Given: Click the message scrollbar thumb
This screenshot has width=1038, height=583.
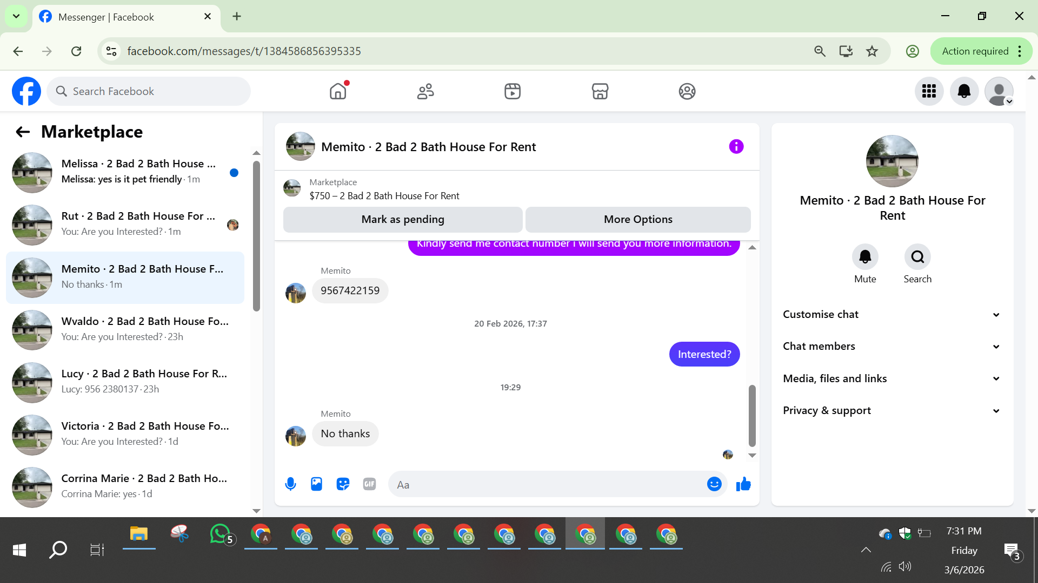Looking at the screenshot, I should [752, 416].
